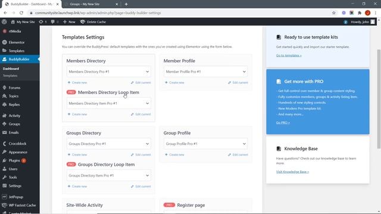Click the Topics sidebar icon

click(x=4, y=96)
